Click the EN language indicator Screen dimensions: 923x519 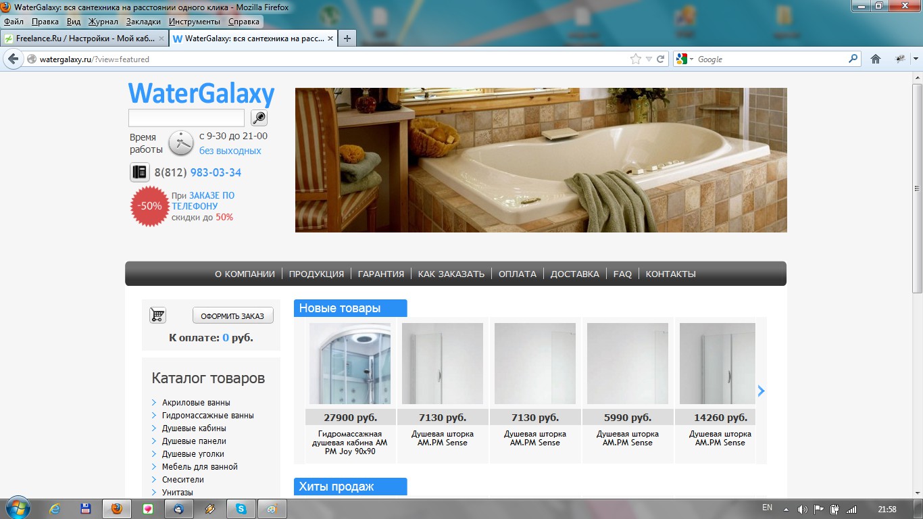coord(767,508)
